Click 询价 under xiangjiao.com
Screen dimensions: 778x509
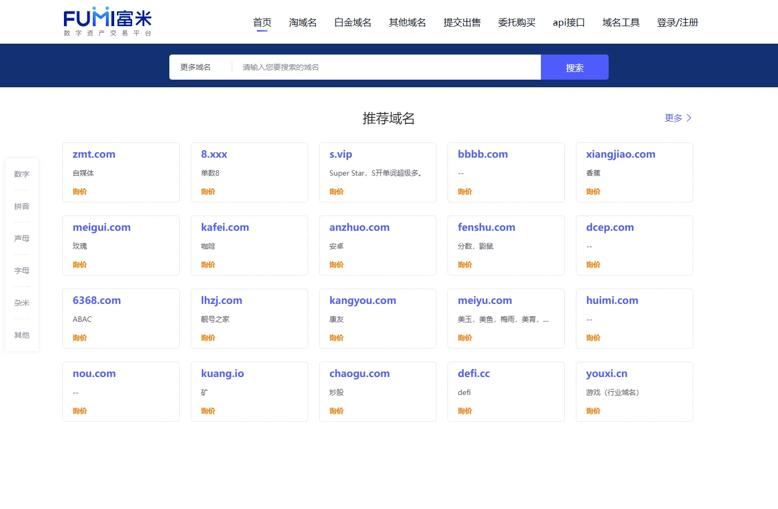click(x=593, y=191)
